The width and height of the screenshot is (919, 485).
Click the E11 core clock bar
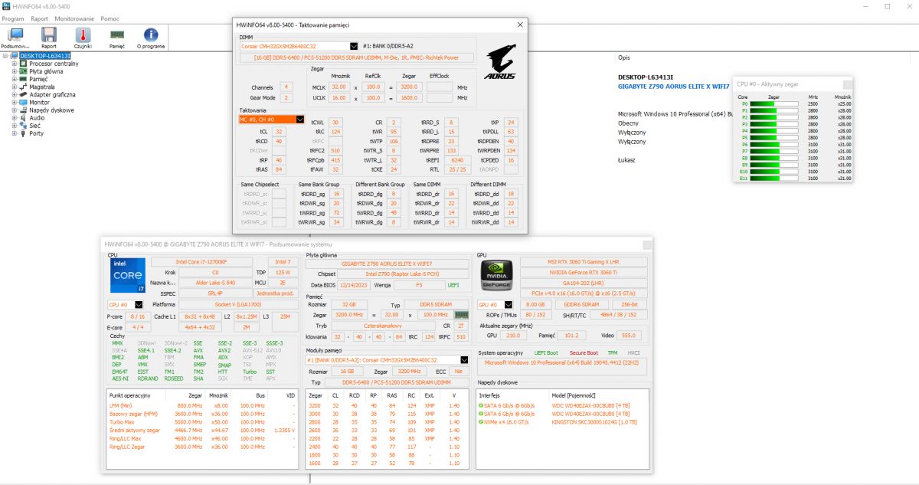coord(773,179)
